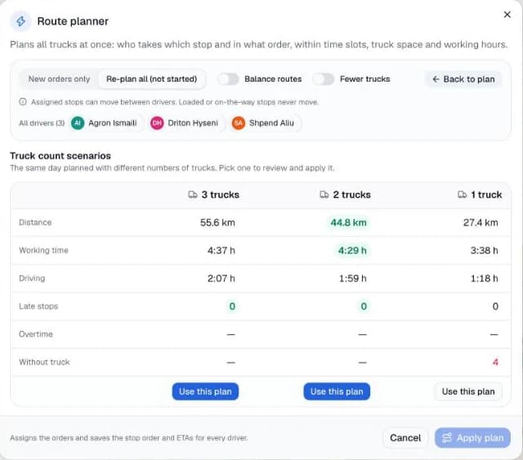The height and width of the screenshot is (460, 523).
Task: Use this plan for 1 truck
Action: click(468, 391)
